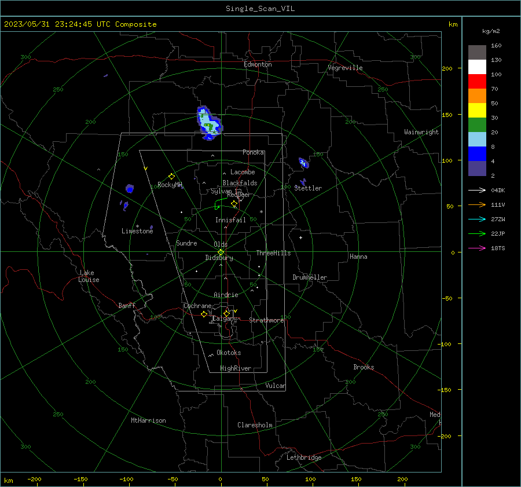Pick the light blue 8–20 legend swatch
The height and width of the screenshot is (487, 521).
(477, 140)
